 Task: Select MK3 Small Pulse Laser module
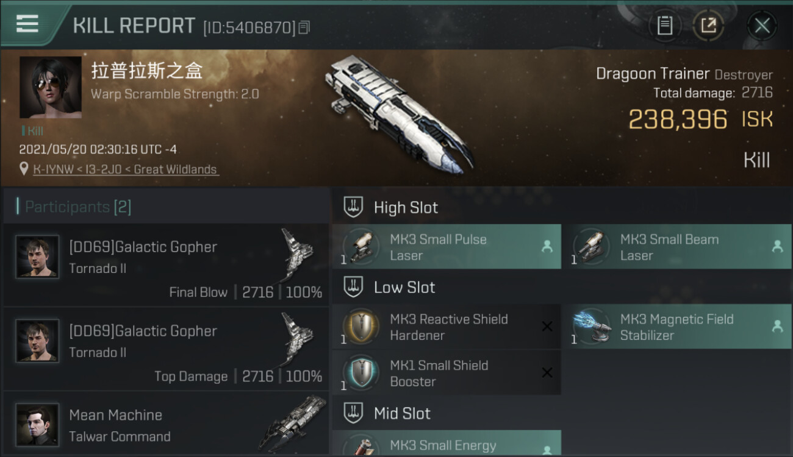[x=447, y=247]
